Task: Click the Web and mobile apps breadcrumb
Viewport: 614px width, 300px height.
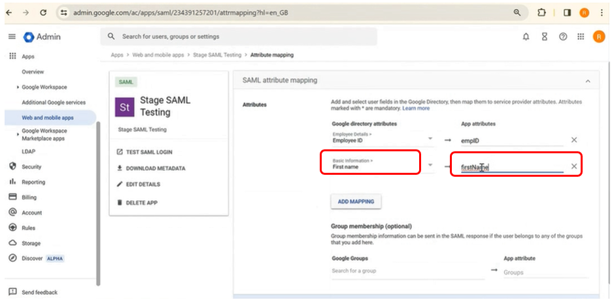Action: (158, 55)
